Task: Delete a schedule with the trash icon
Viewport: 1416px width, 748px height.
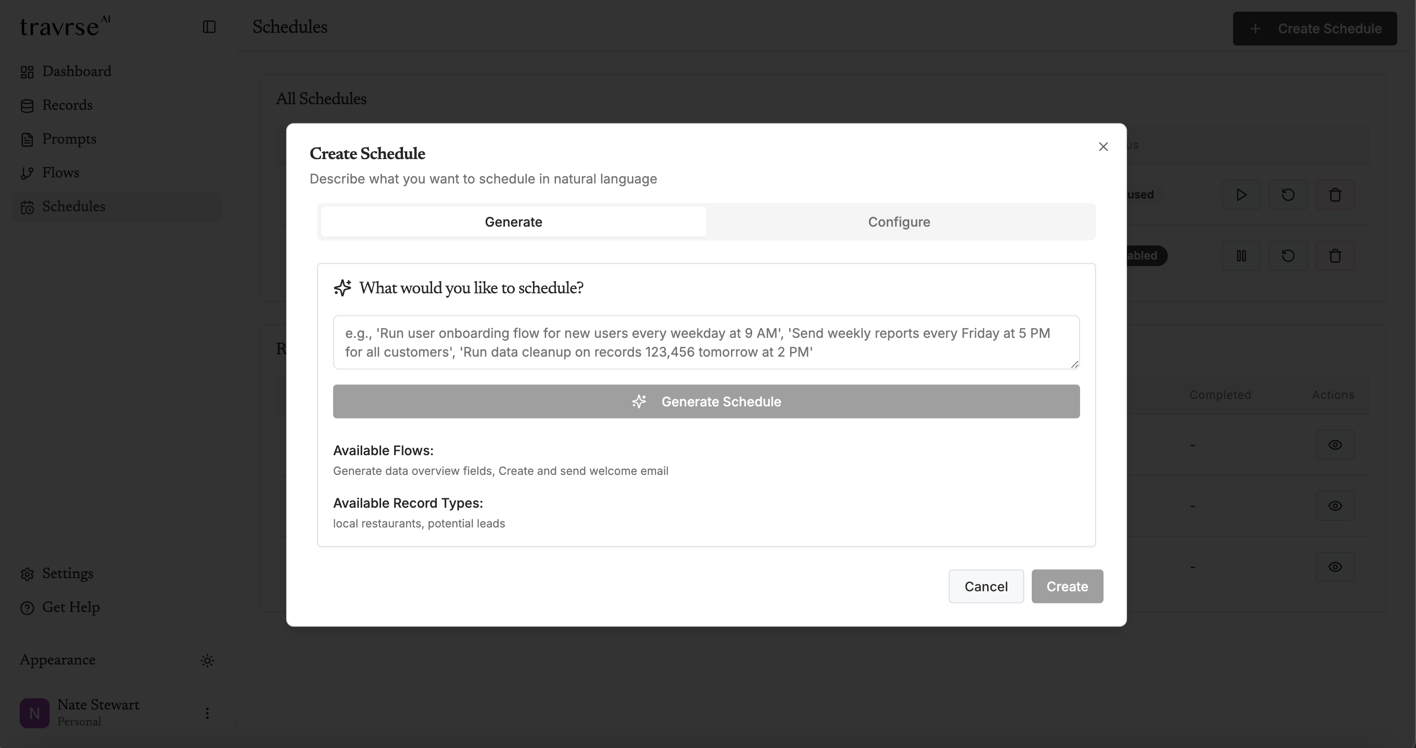Action: tap(1336, 195)
